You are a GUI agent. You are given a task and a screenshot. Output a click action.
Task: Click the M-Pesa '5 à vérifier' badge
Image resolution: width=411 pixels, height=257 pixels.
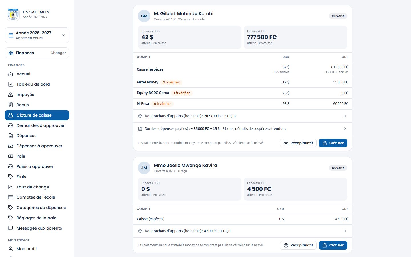coord(162,104)
